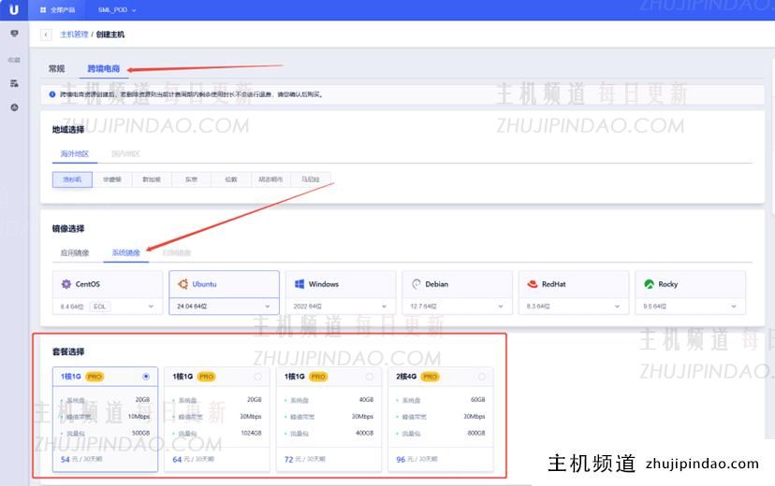The height and width of the screenshot is (486, 775).
Task: Choose the Rocky Linux icon
Action: (x=649, y=284)
